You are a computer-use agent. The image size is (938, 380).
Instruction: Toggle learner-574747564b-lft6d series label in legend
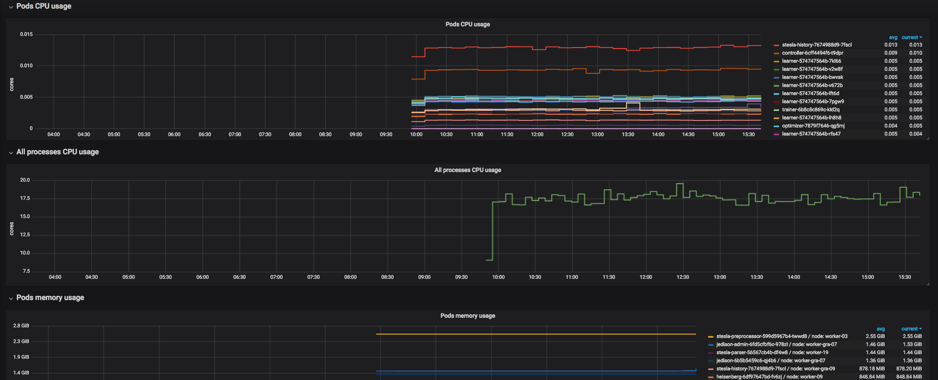811,94
